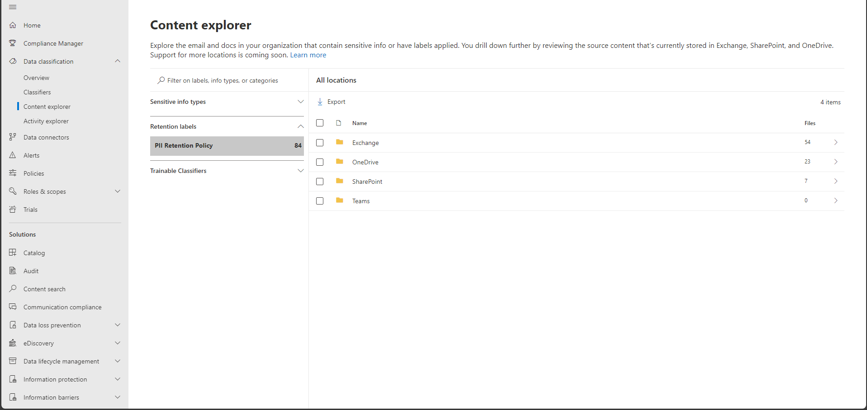Click the Exchange file count 54

pos(807,142)
